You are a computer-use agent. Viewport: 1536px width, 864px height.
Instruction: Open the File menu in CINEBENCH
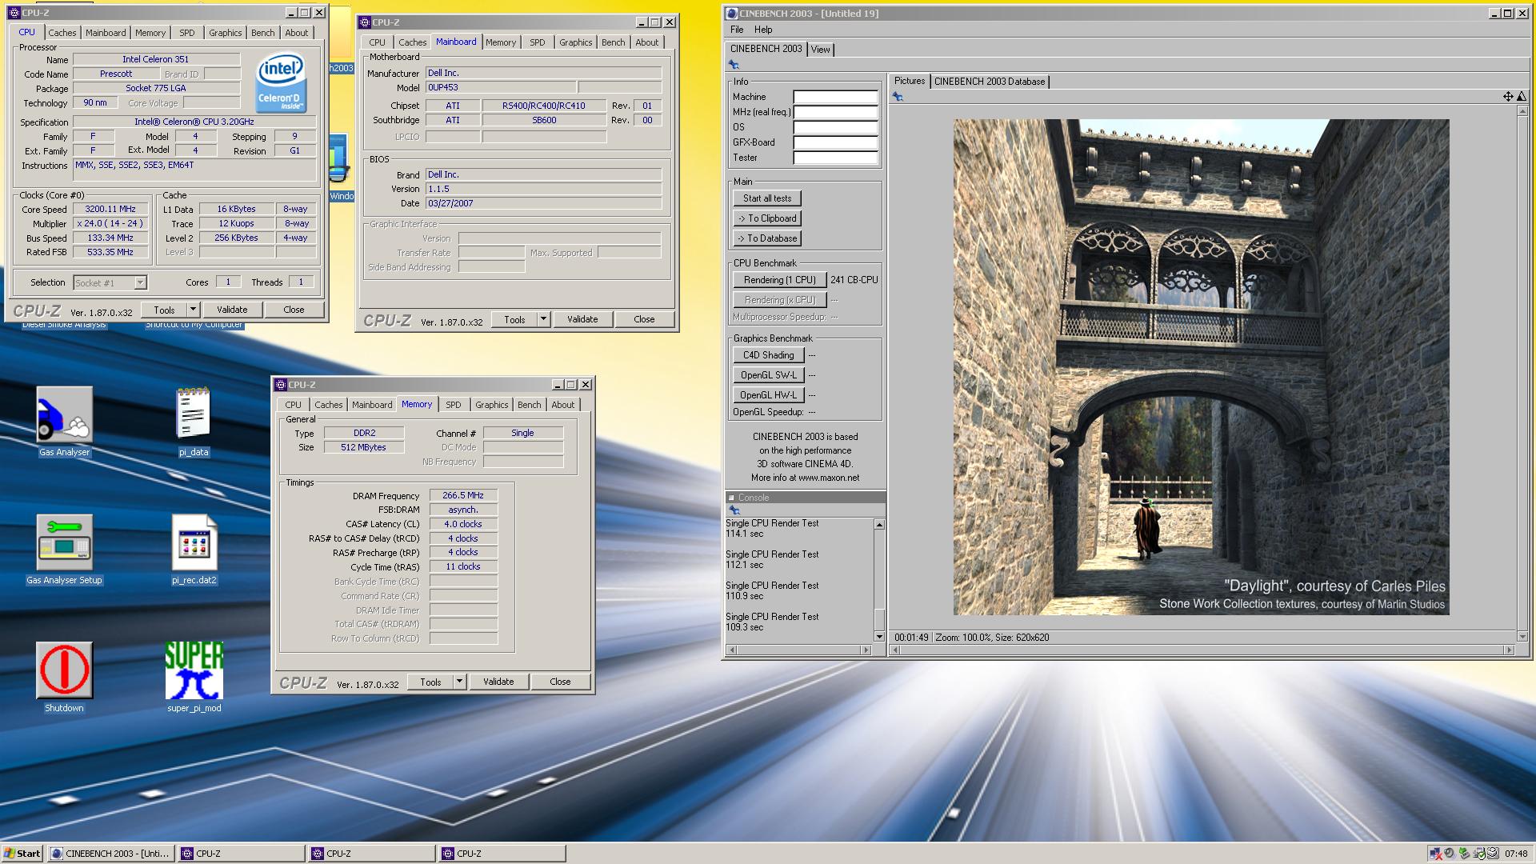737,30
